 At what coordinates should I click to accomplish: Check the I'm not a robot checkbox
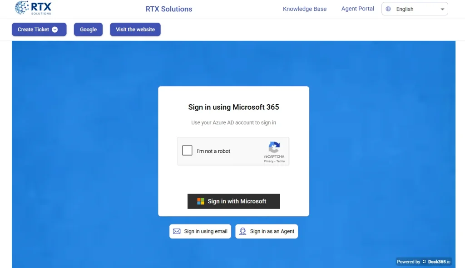(x=187, y=150)
